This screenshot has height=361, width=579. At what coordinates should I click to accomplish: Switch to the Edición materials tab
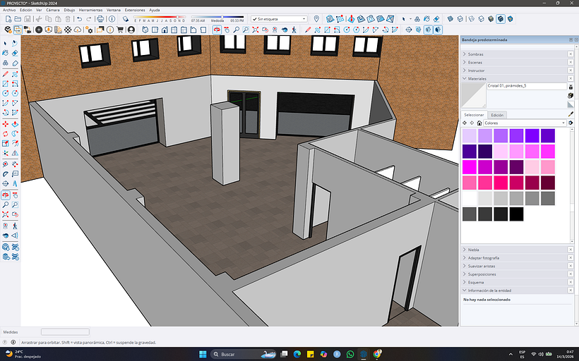point(497,115)
